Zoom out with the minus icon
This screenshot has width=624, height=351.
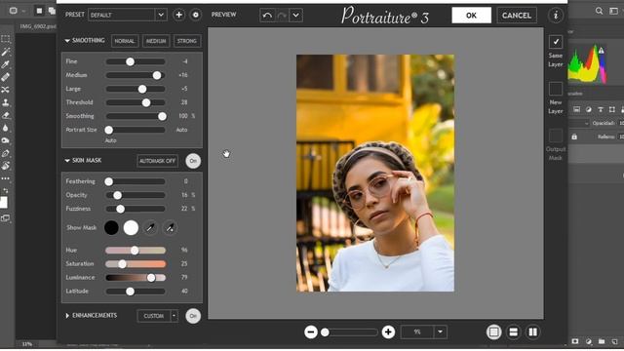[x=311, y=331]
